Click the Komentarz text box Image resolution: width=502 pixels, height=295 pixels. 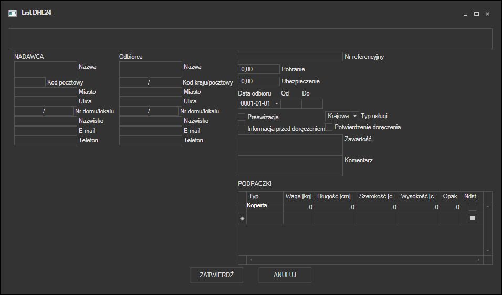[290, 166]
